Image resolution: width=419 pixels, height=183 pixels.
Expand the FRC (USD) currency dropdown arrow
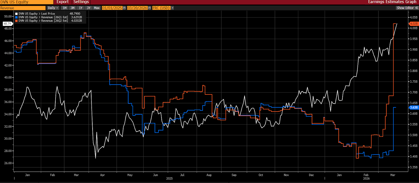pos(172,8)
